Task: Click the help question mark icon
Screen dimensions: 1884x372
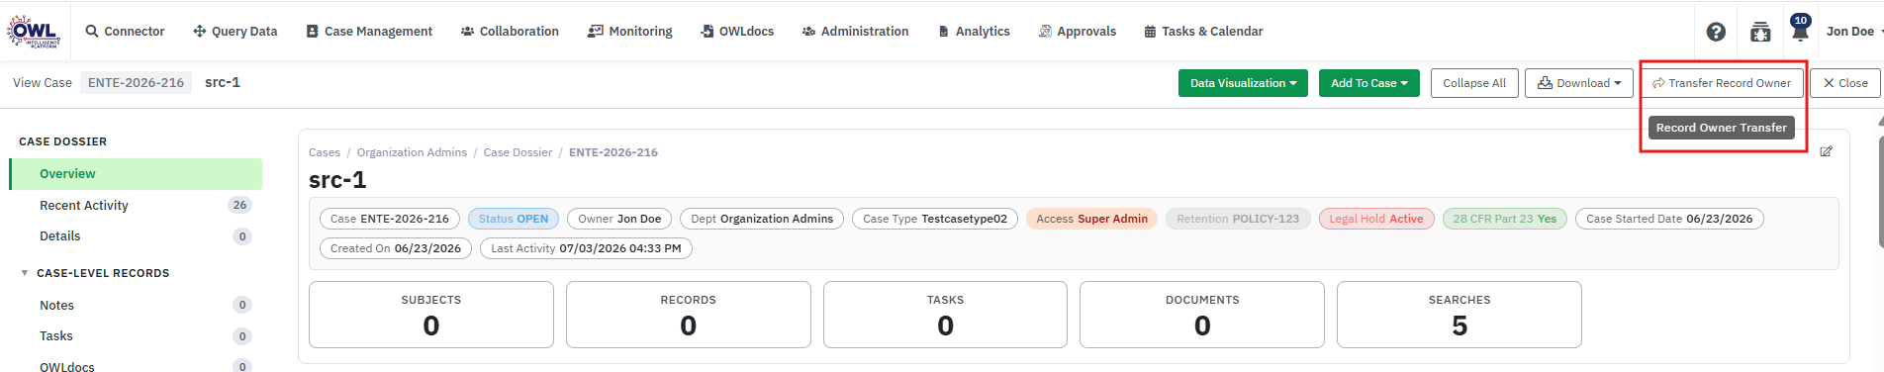Action: (x=1717, y=32)
